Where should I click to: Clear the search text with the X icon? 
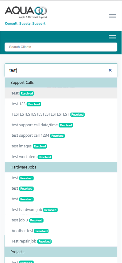(x=110, y=70)
